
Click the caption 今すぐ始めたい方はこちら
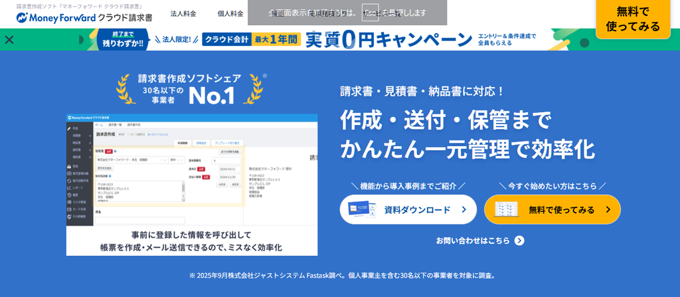pyautogui.click(x=552, y=186)
